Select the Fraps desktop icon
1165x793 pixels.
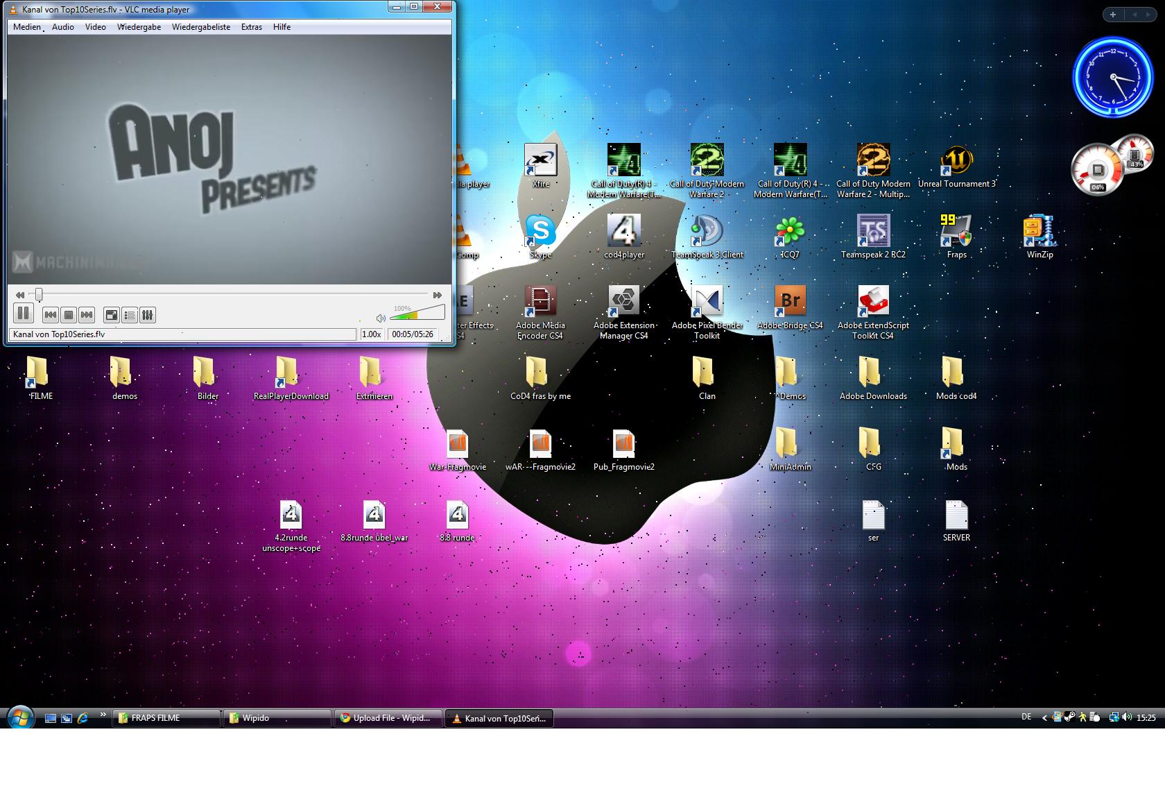pos(956,237)
